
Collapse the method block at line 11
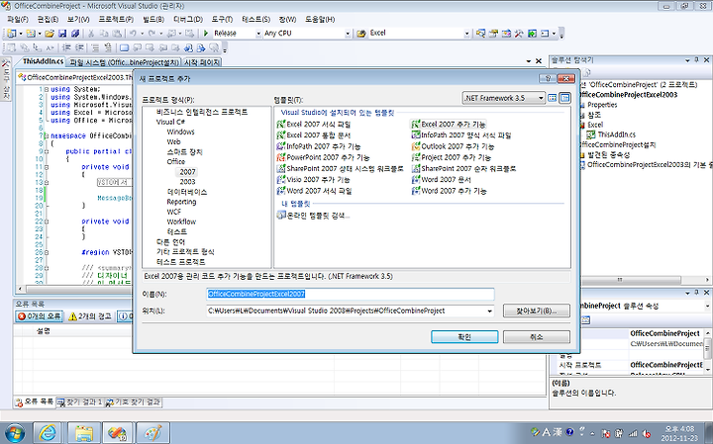point(47,167)
